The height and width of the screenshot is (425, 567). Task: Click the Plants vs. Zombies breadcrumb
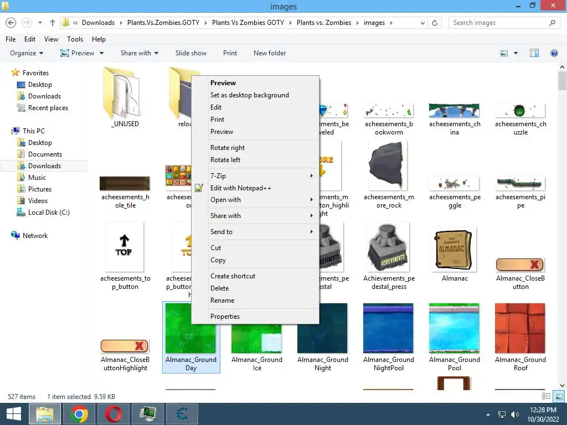323,23
